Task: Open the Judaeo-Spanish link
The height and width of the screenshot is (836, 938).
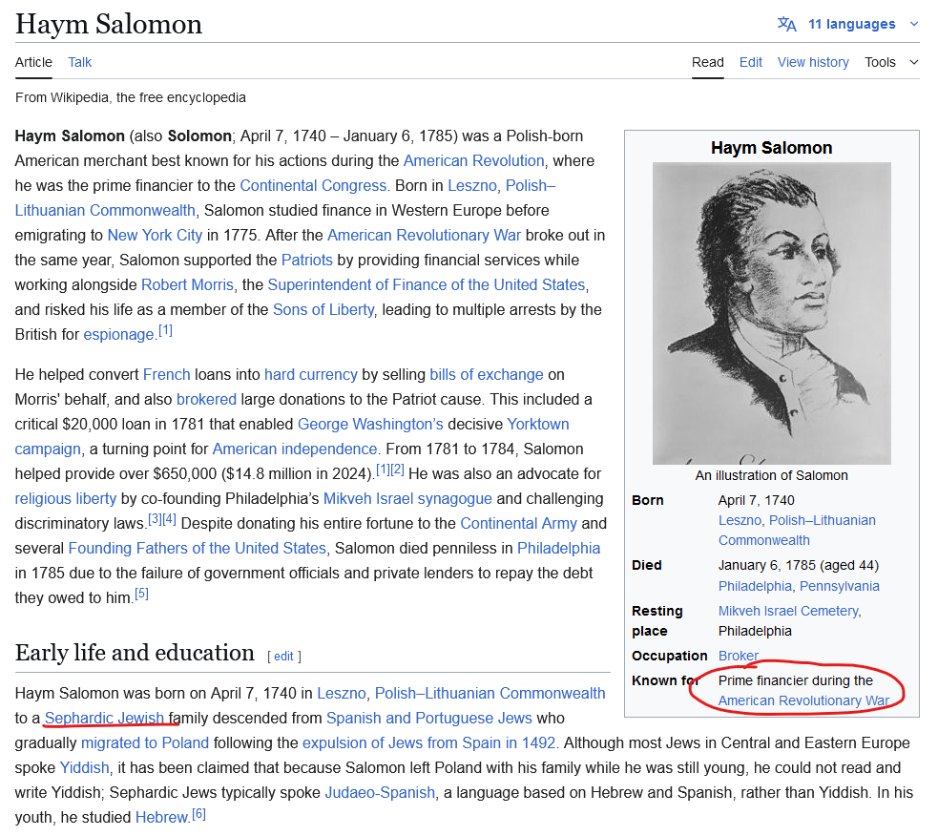Action: point(379,793)
